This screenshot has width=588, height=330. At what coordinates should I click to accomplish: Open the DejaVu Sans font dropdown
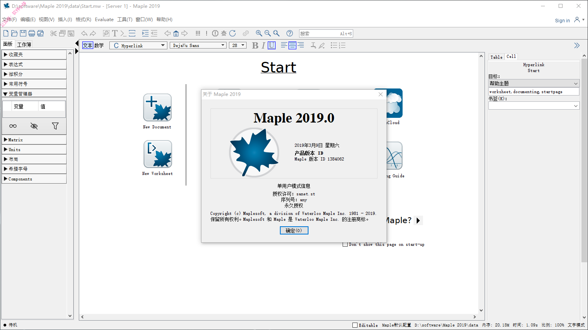[198, 45]
